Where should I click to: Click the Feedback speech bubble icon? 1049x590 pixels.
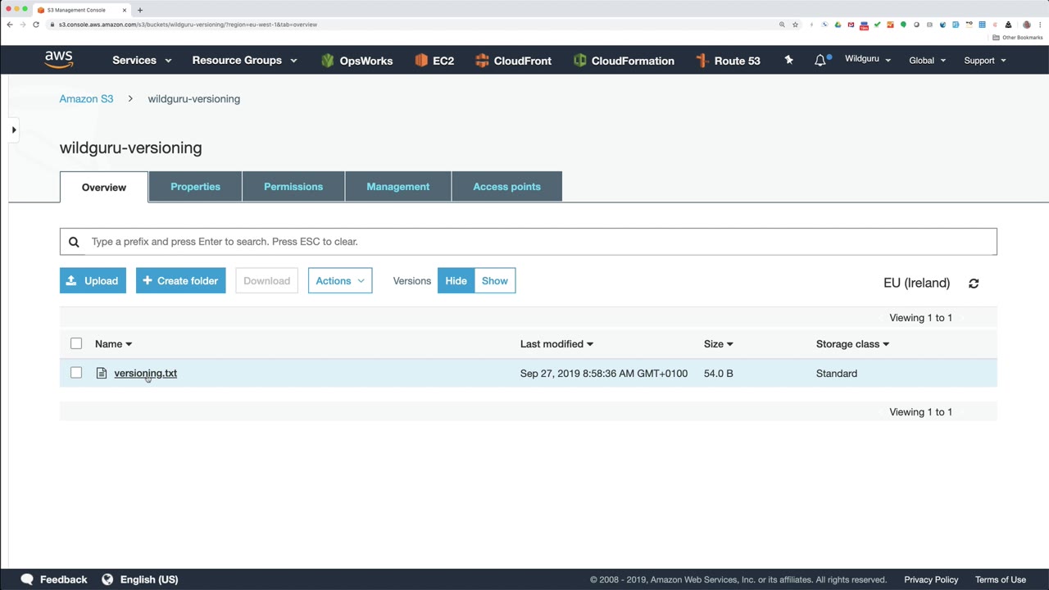(27, 579)
